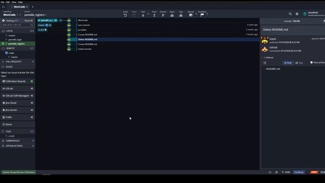325x183 pixels.
Task: Click the pantalla_re... branch label checkmark
Action: [39, 20]
